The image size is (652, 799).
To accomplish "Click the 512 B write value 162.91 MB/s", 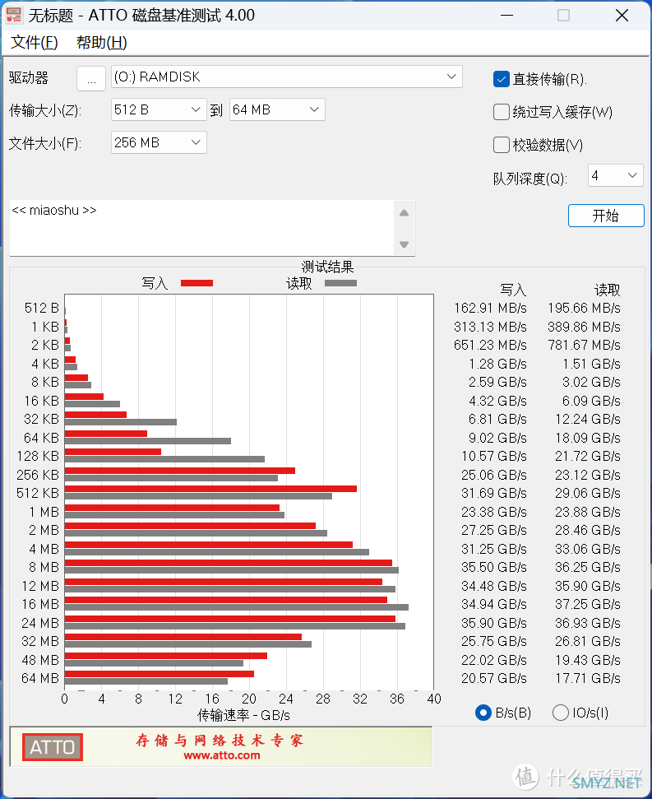I will tap(490, 309).
